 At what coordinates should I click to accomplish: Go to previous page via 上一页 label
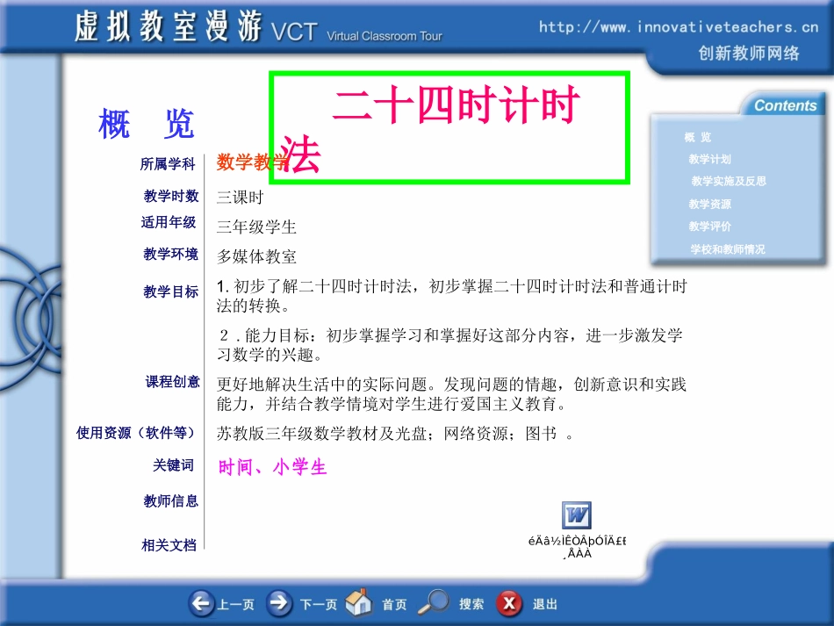[x=235, y=605]
